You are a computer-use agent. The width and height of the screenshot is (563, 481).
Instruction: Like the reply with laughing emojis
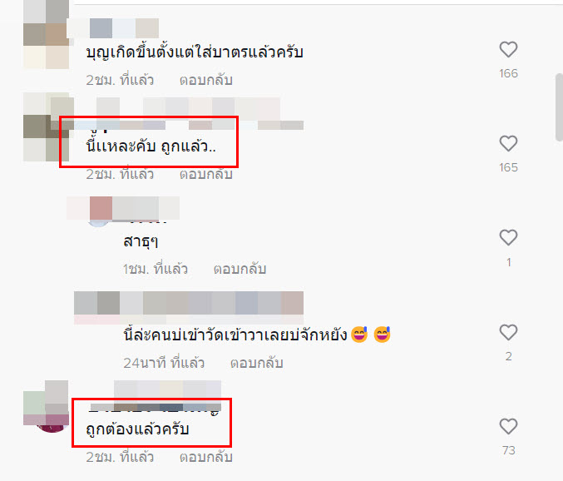(x=508, y=332)
